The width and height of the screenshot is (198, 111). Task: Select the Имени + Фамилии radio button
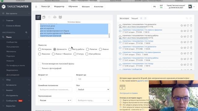pyautogui.click(x=53, y=54)
